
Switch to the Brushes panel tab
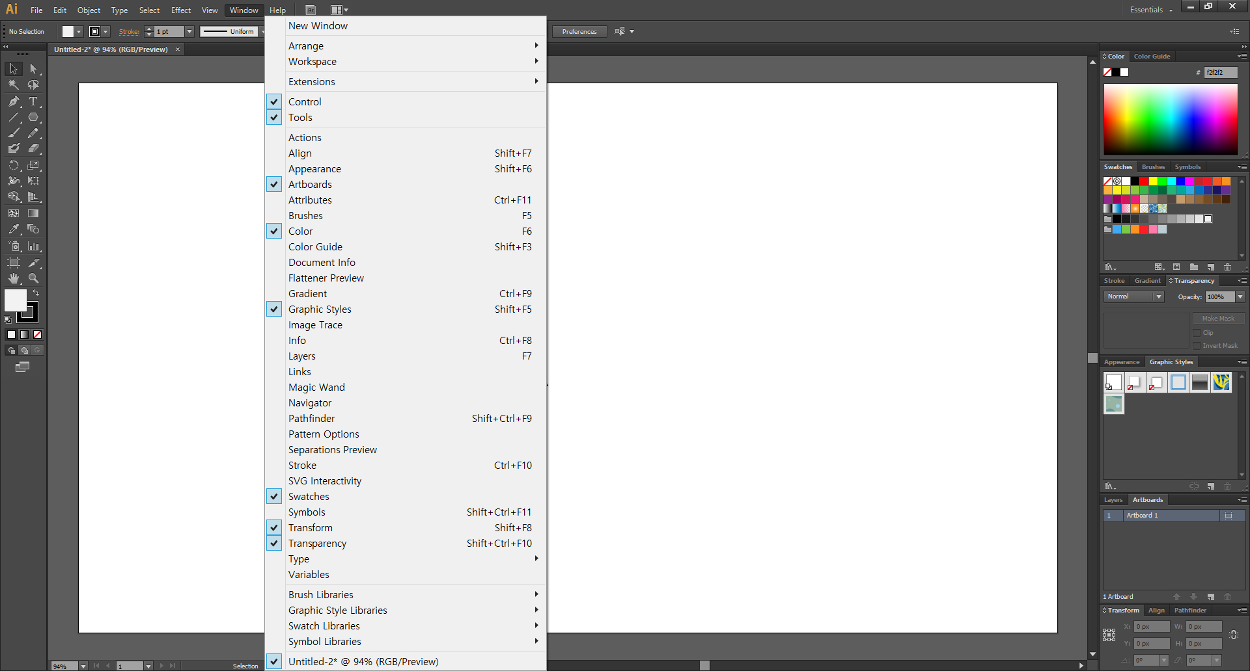(x=1153, y=167)
